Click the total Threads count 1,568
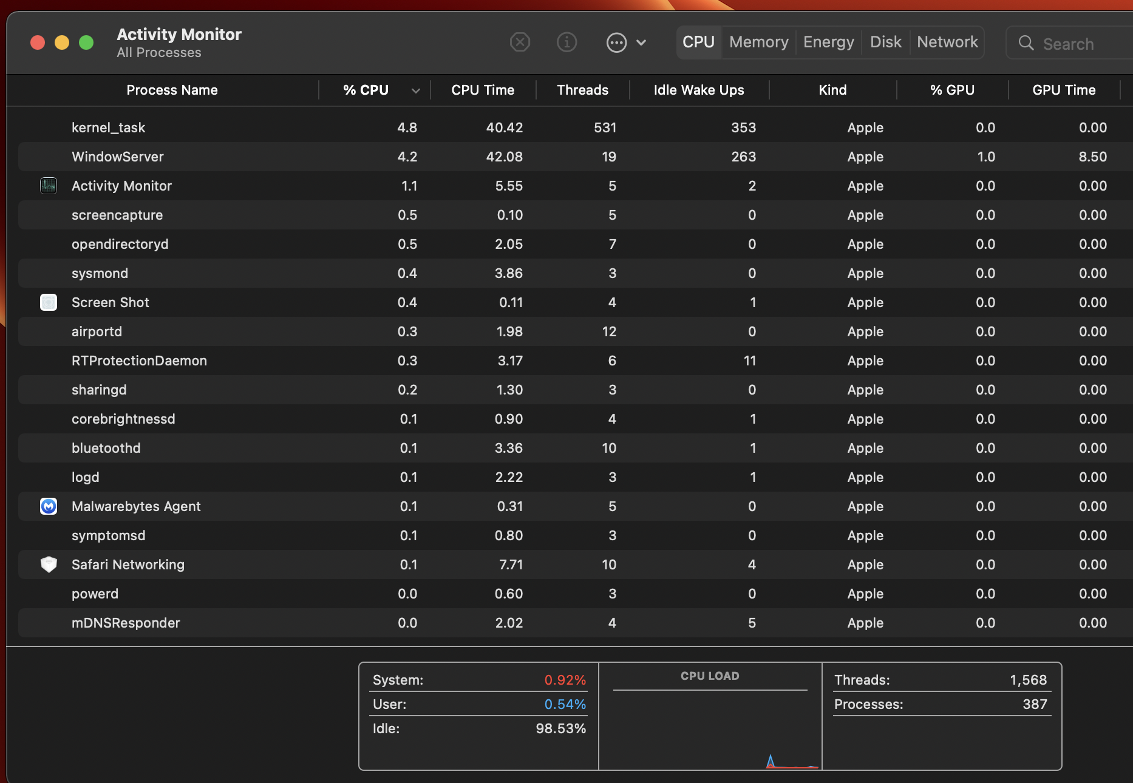The image size is (1133, 783). tap(1029, 680)
